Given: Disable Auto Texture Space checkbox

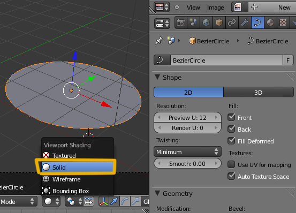Looking at the screenshot, I should click(231, 176).
